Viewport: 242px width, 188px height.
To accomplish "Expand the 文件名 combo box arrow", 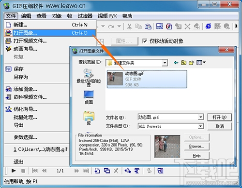I will pos(200,117).
